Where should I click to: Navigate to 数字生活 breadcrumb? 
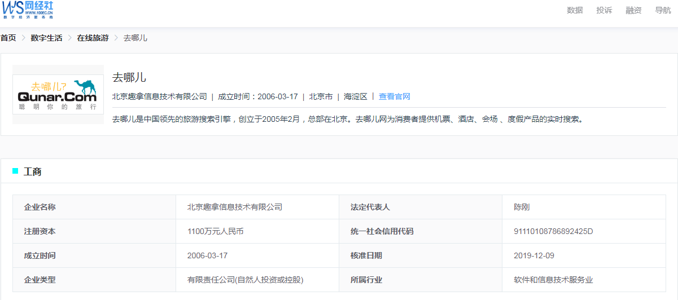coord(46,38)
